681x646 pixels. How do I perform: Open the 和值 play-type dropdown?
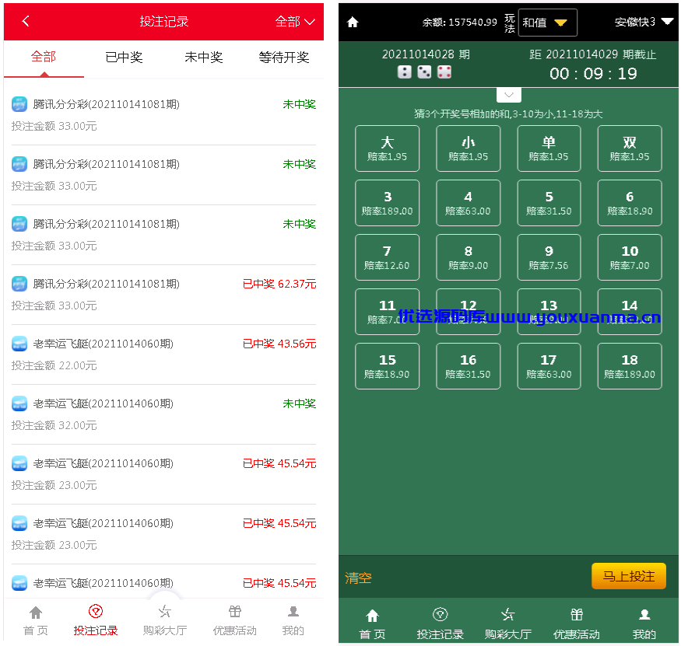[548, 23]
